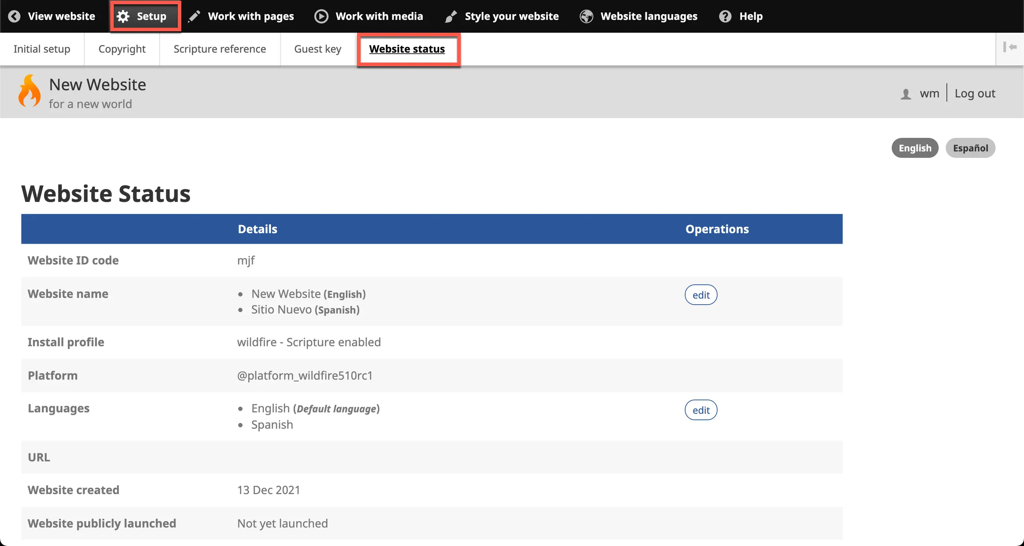
Task: Click the View website back-arrow icon
Action: [14, 16]
